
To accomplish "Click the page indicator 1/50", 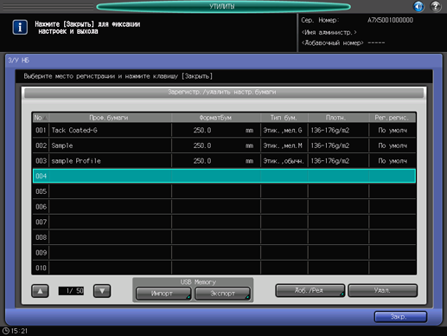I will pos(71,291).
